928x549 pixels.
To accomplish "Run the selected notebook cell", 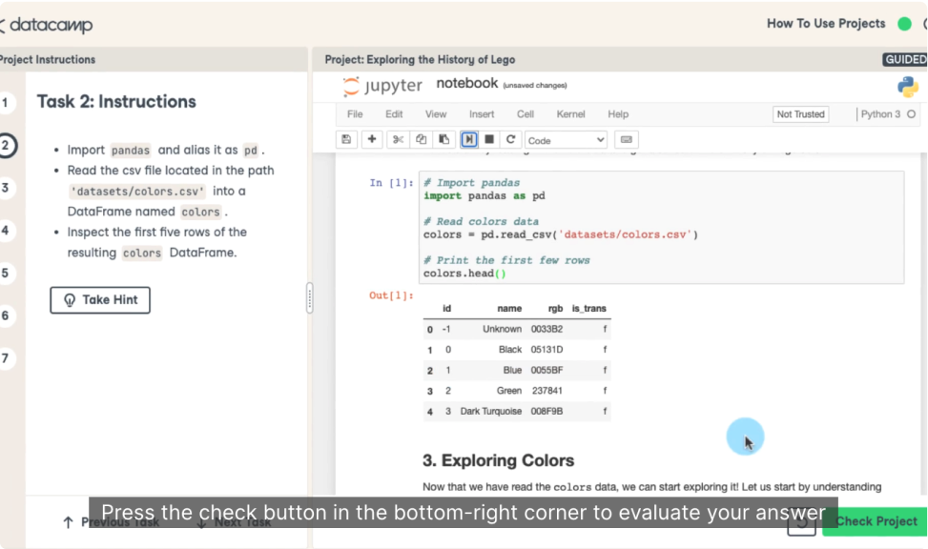I will pyautogui.click(x=469, y=139).
